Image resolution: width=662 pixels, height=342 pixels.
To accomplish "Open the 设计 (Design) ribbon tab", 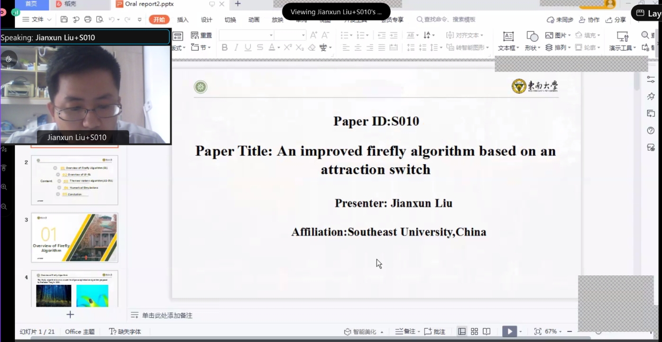I will [206, 20].
